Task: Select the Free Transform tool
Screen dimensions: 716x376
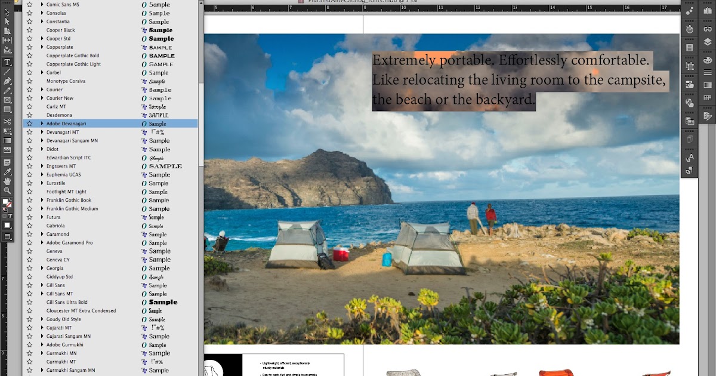Action: (x=7, y=131)
